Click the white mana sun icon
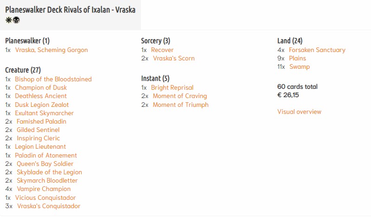Image resolution: width=371 pixels, height=217 pixels. (8, 20)
